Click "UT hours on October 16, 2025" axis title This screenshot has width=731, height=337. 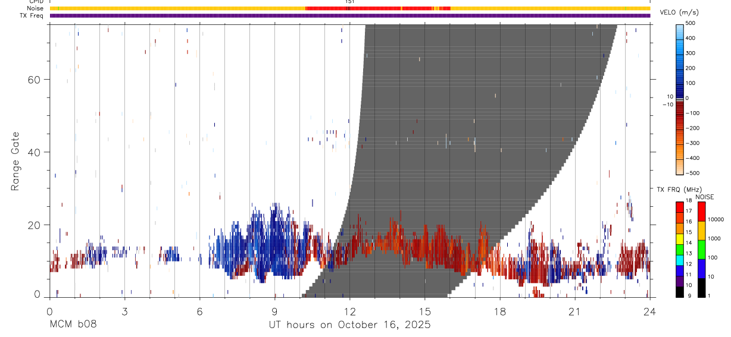349,325
